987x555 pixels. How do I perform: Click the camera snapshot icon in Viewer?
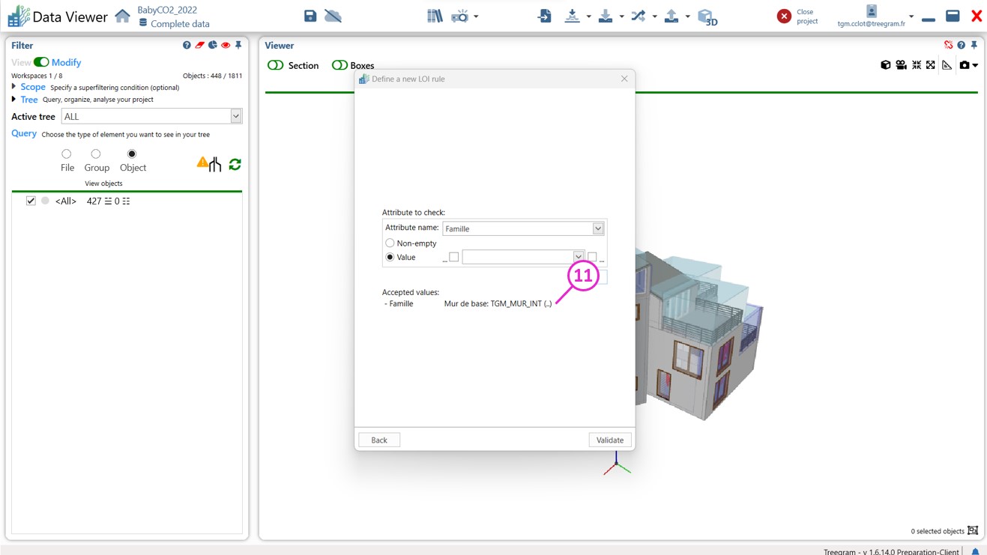click(965, 65)
